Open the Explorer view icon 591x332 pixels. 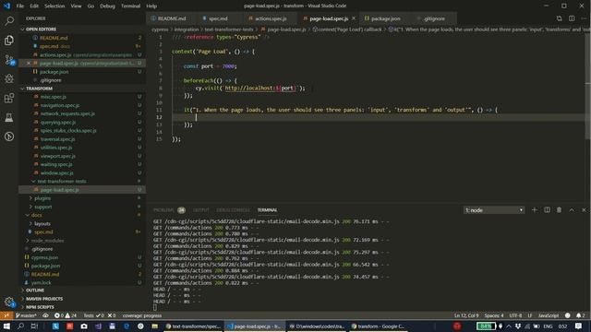click(9, 41)
